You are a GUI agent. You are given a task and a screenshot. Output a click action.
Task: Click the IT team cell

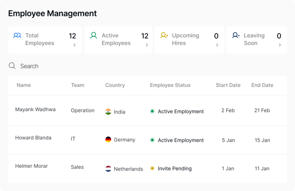click(x=73, y=138)
